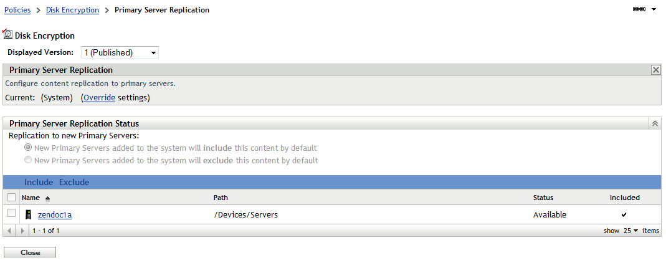Click the link chain icon top right

click(639, 10)
